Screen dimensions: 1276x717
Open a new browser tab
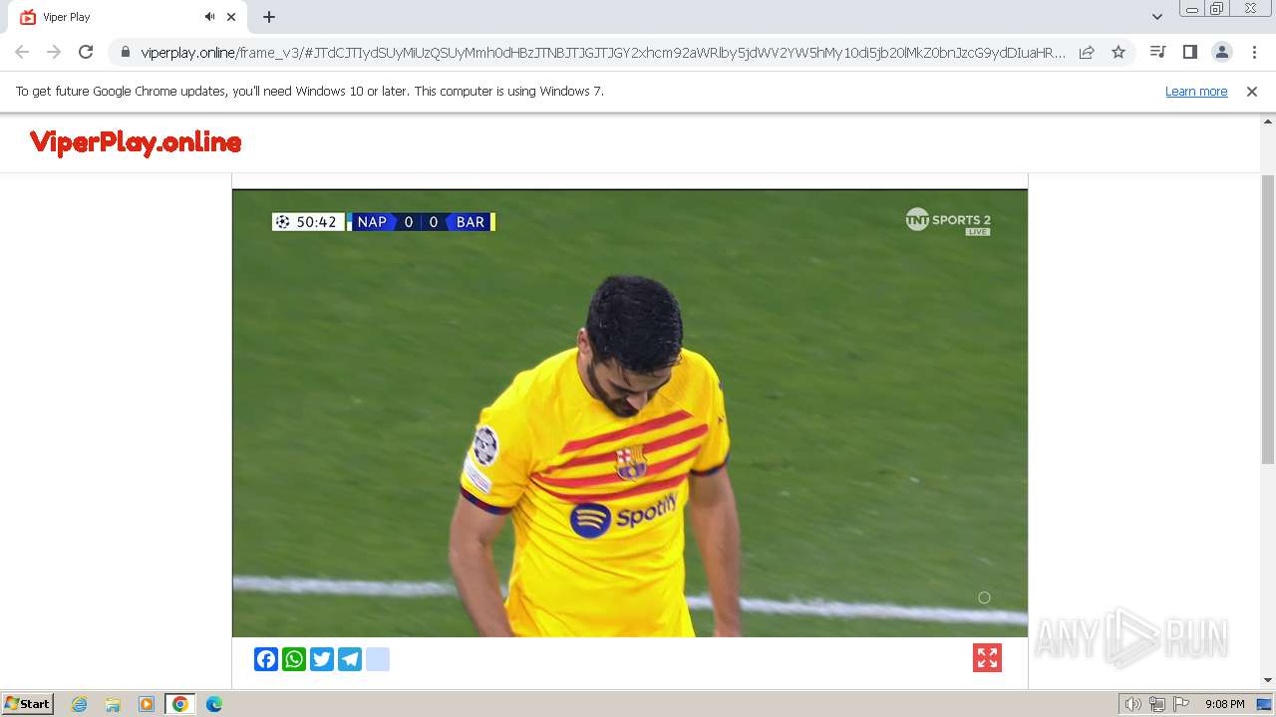click(269, 17)
